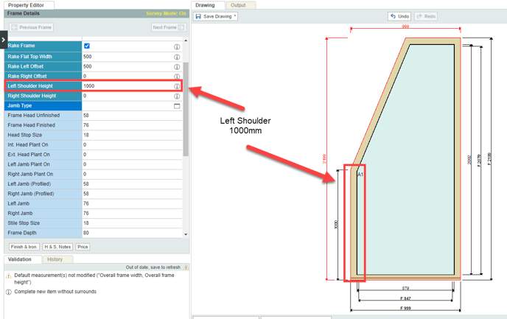The image size is (507, 319).
Task: Open the History tab
Action: coord(55,259)
